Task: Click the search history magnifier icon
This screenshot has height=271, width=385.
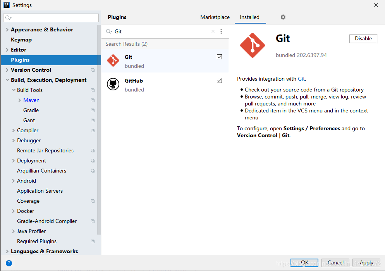Action: tap(109, 31)
